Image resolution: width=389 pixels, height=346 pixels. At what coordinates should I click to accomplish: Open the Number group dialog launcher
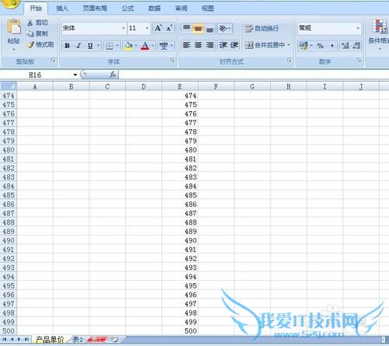point(359,60)
